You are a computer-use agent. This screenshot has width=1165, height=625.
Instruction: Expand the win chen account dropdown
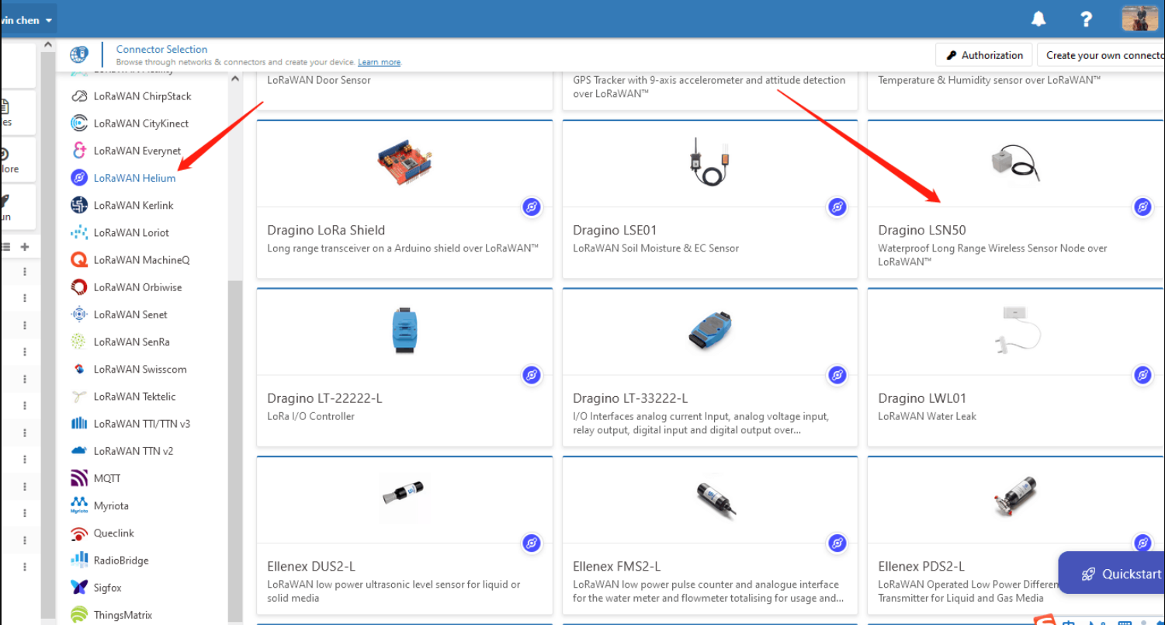click(27, 20)
